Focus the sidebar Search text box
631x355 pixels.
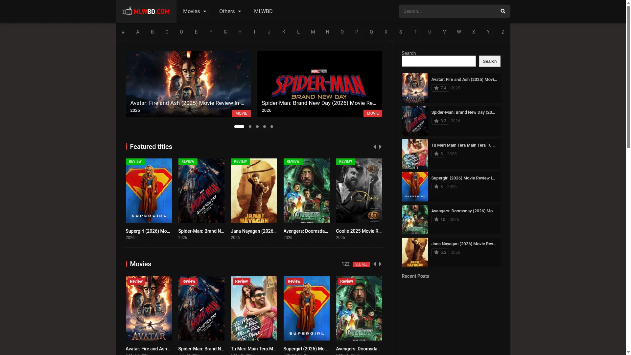439,61
